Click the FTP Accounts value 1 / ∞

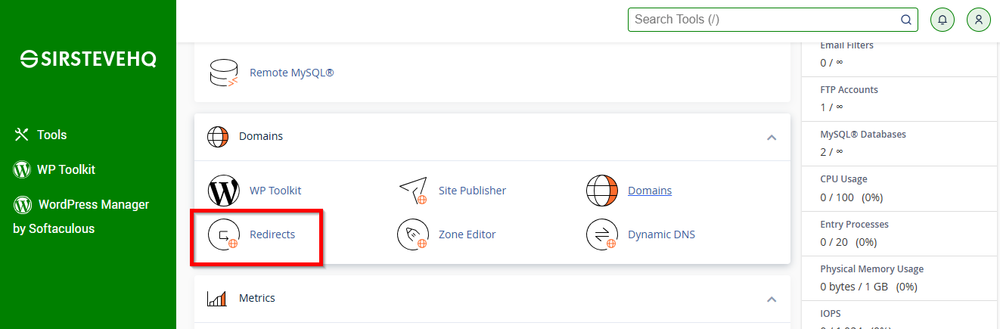831,107
